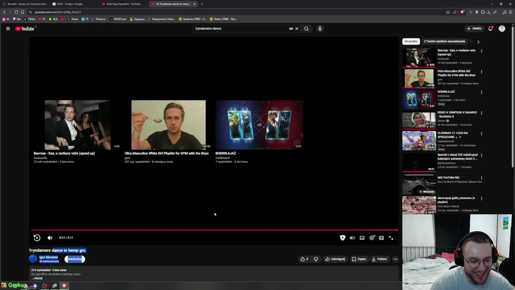Expand description with ...więcej
515x290 pixels.
[x=37, y=278]
